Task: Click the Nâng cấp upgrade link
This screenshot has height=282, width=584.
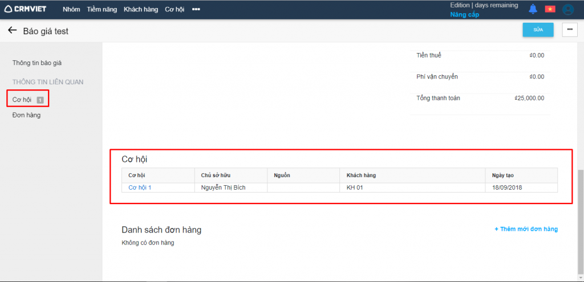Action: (x=464, y=15)
